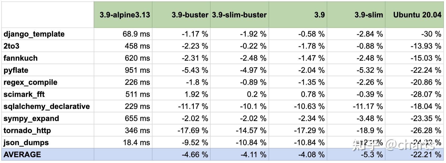Click the pyflate row label
Image resolution: width=446 pixels, height=163 pixels.
click(x=16, y=70)
